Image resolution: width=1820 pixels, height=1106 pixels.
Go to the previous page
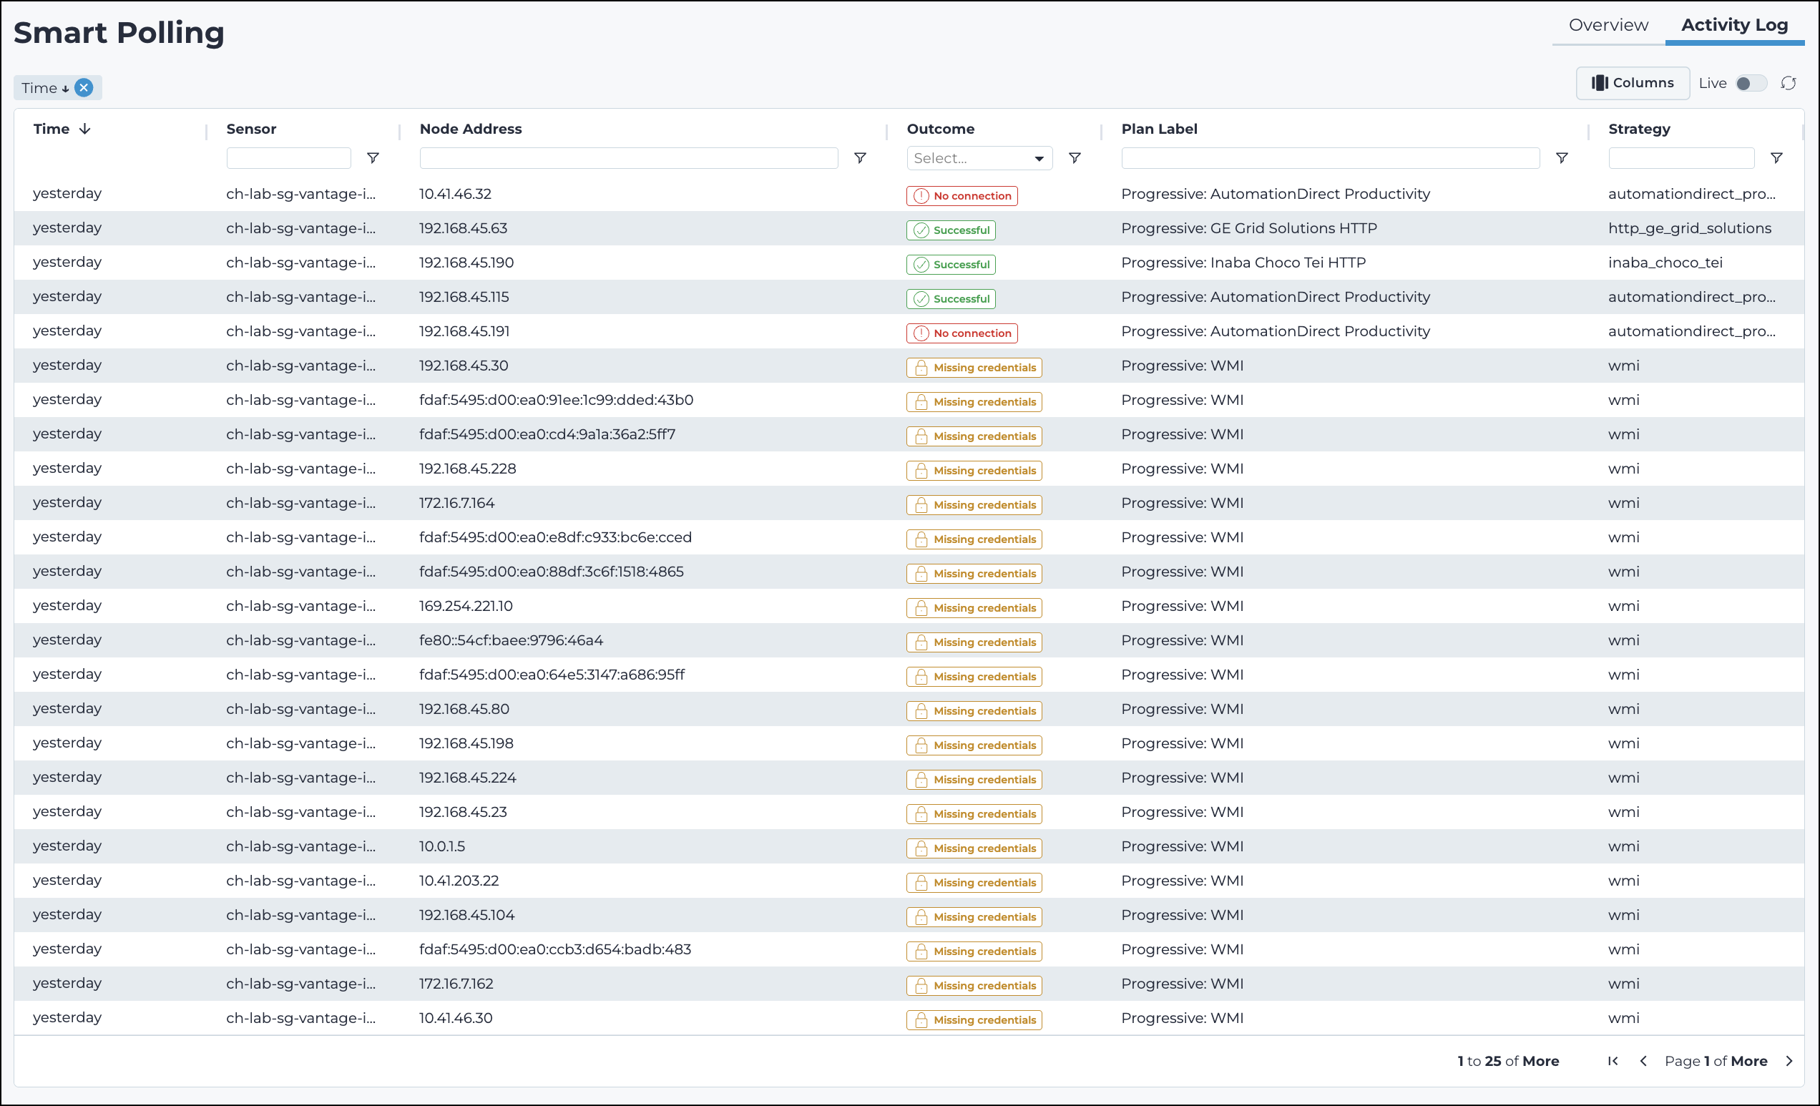(x=1643, y=1061)
